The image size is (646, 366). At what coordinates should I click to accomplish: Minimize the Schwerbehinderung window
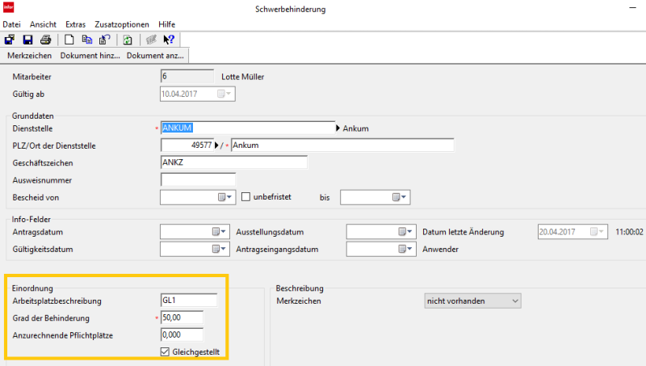tap(632, 8)
